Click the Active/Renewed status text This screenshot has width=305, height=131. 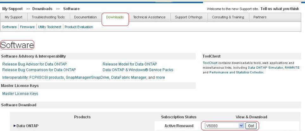(179, 126)
